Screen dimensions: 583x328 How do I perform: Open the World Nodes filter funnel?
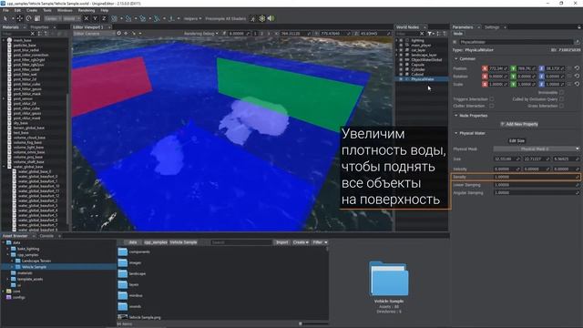[430, 34]
